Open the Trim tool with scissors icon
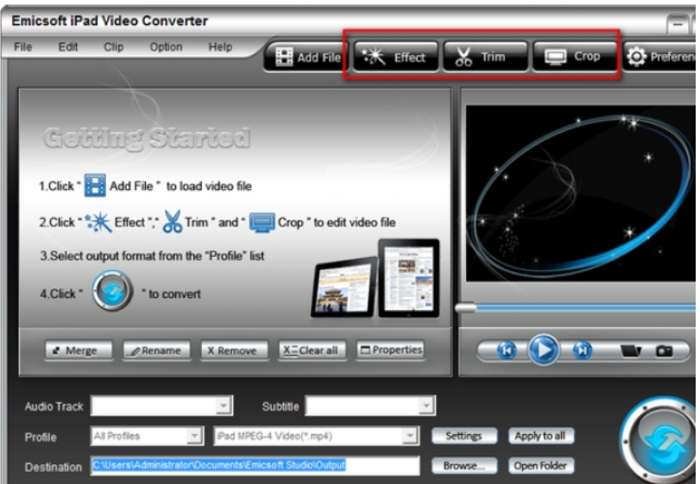 [485, 57]
